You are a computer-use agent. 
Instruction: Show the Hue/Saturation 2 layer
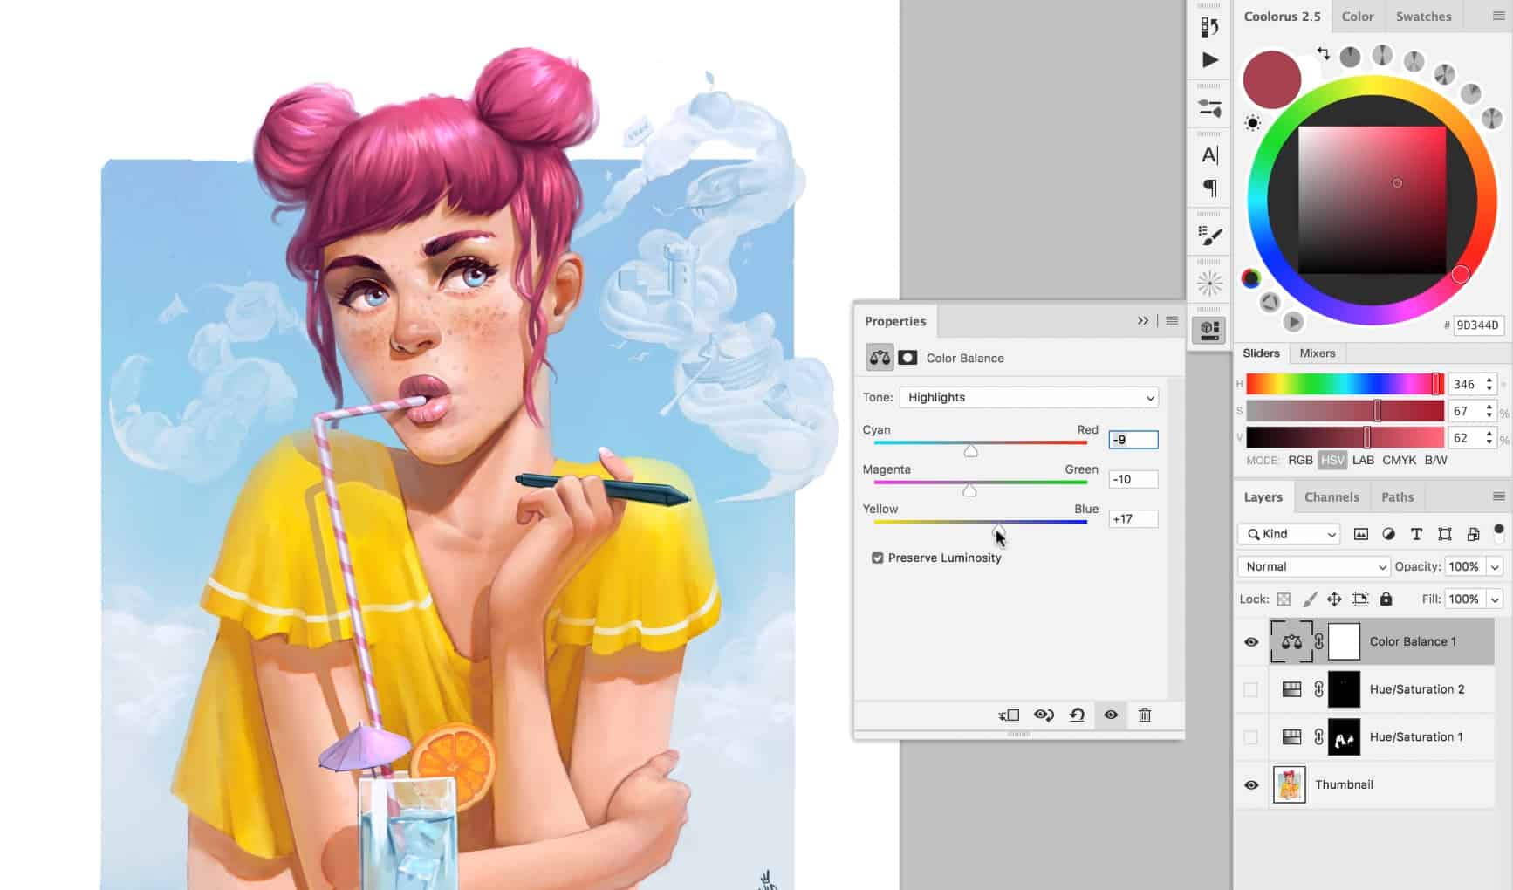click(1250, 688)
